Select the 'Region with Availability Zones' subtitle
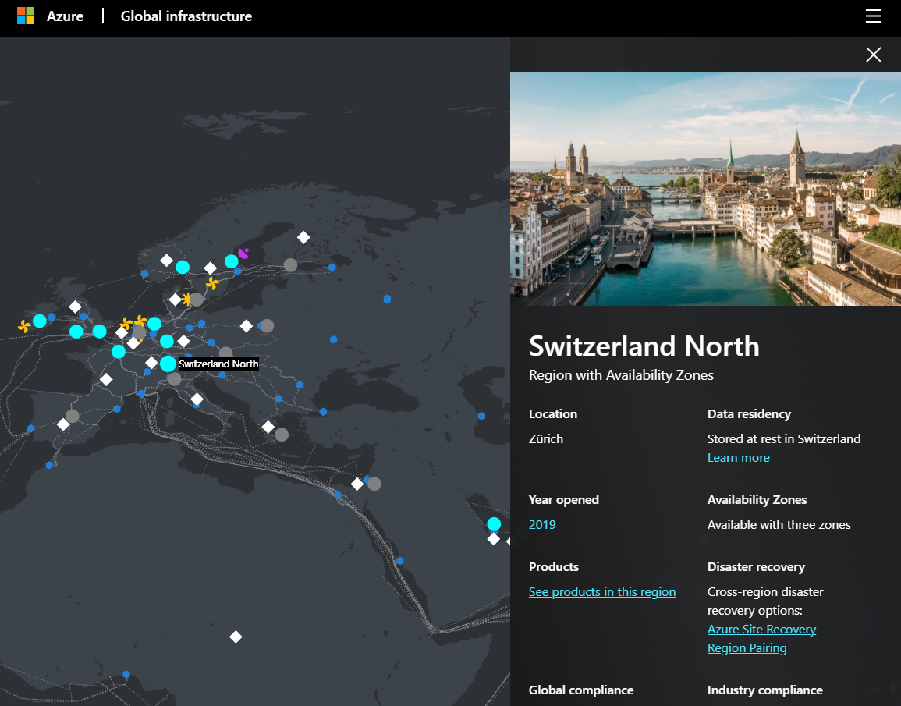901x706 pixels. (x=621, y=375)
